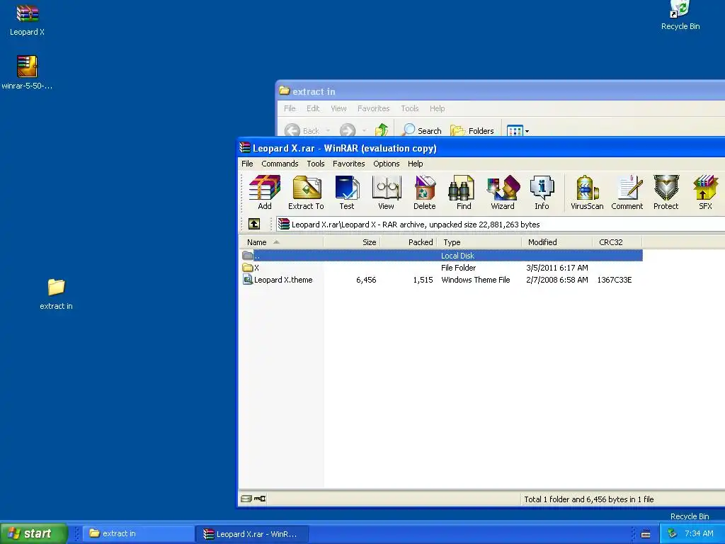The image size is (725, 544).
Task: Click CRC32 value '1367C33E'
Action: (614, 280)
